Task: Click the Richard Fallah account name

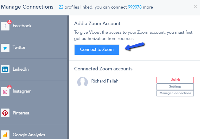Action: (105, 81)
